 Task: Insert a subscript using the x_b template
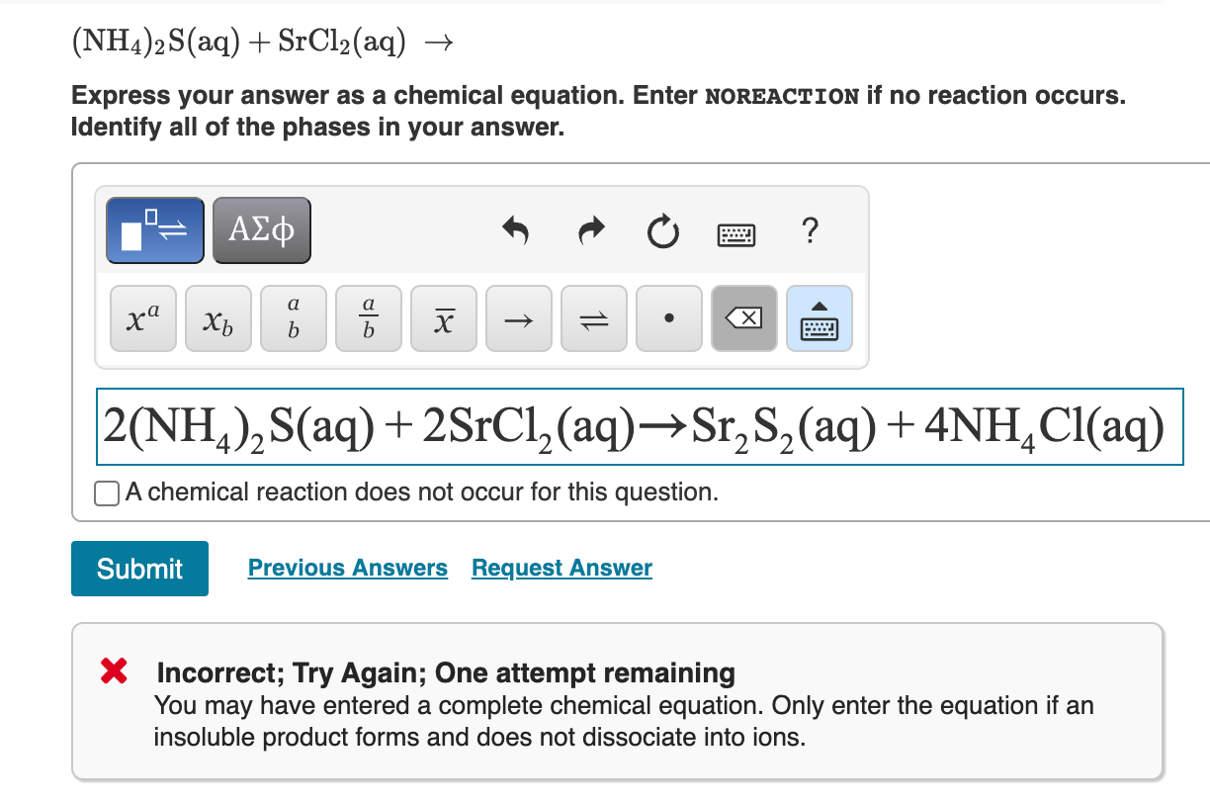(218, 317)
